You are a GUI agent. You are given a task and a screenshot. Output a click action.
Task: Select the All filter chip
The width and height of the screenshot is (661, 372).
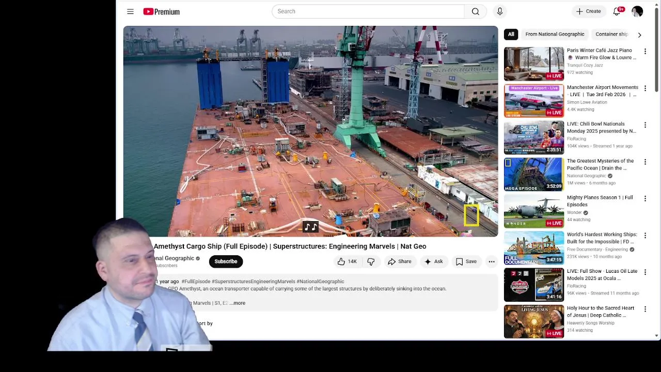tap(511, 34)
